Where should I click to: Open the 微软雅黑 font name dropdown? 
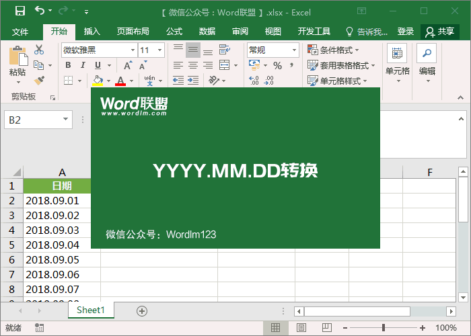click(133, 50)
